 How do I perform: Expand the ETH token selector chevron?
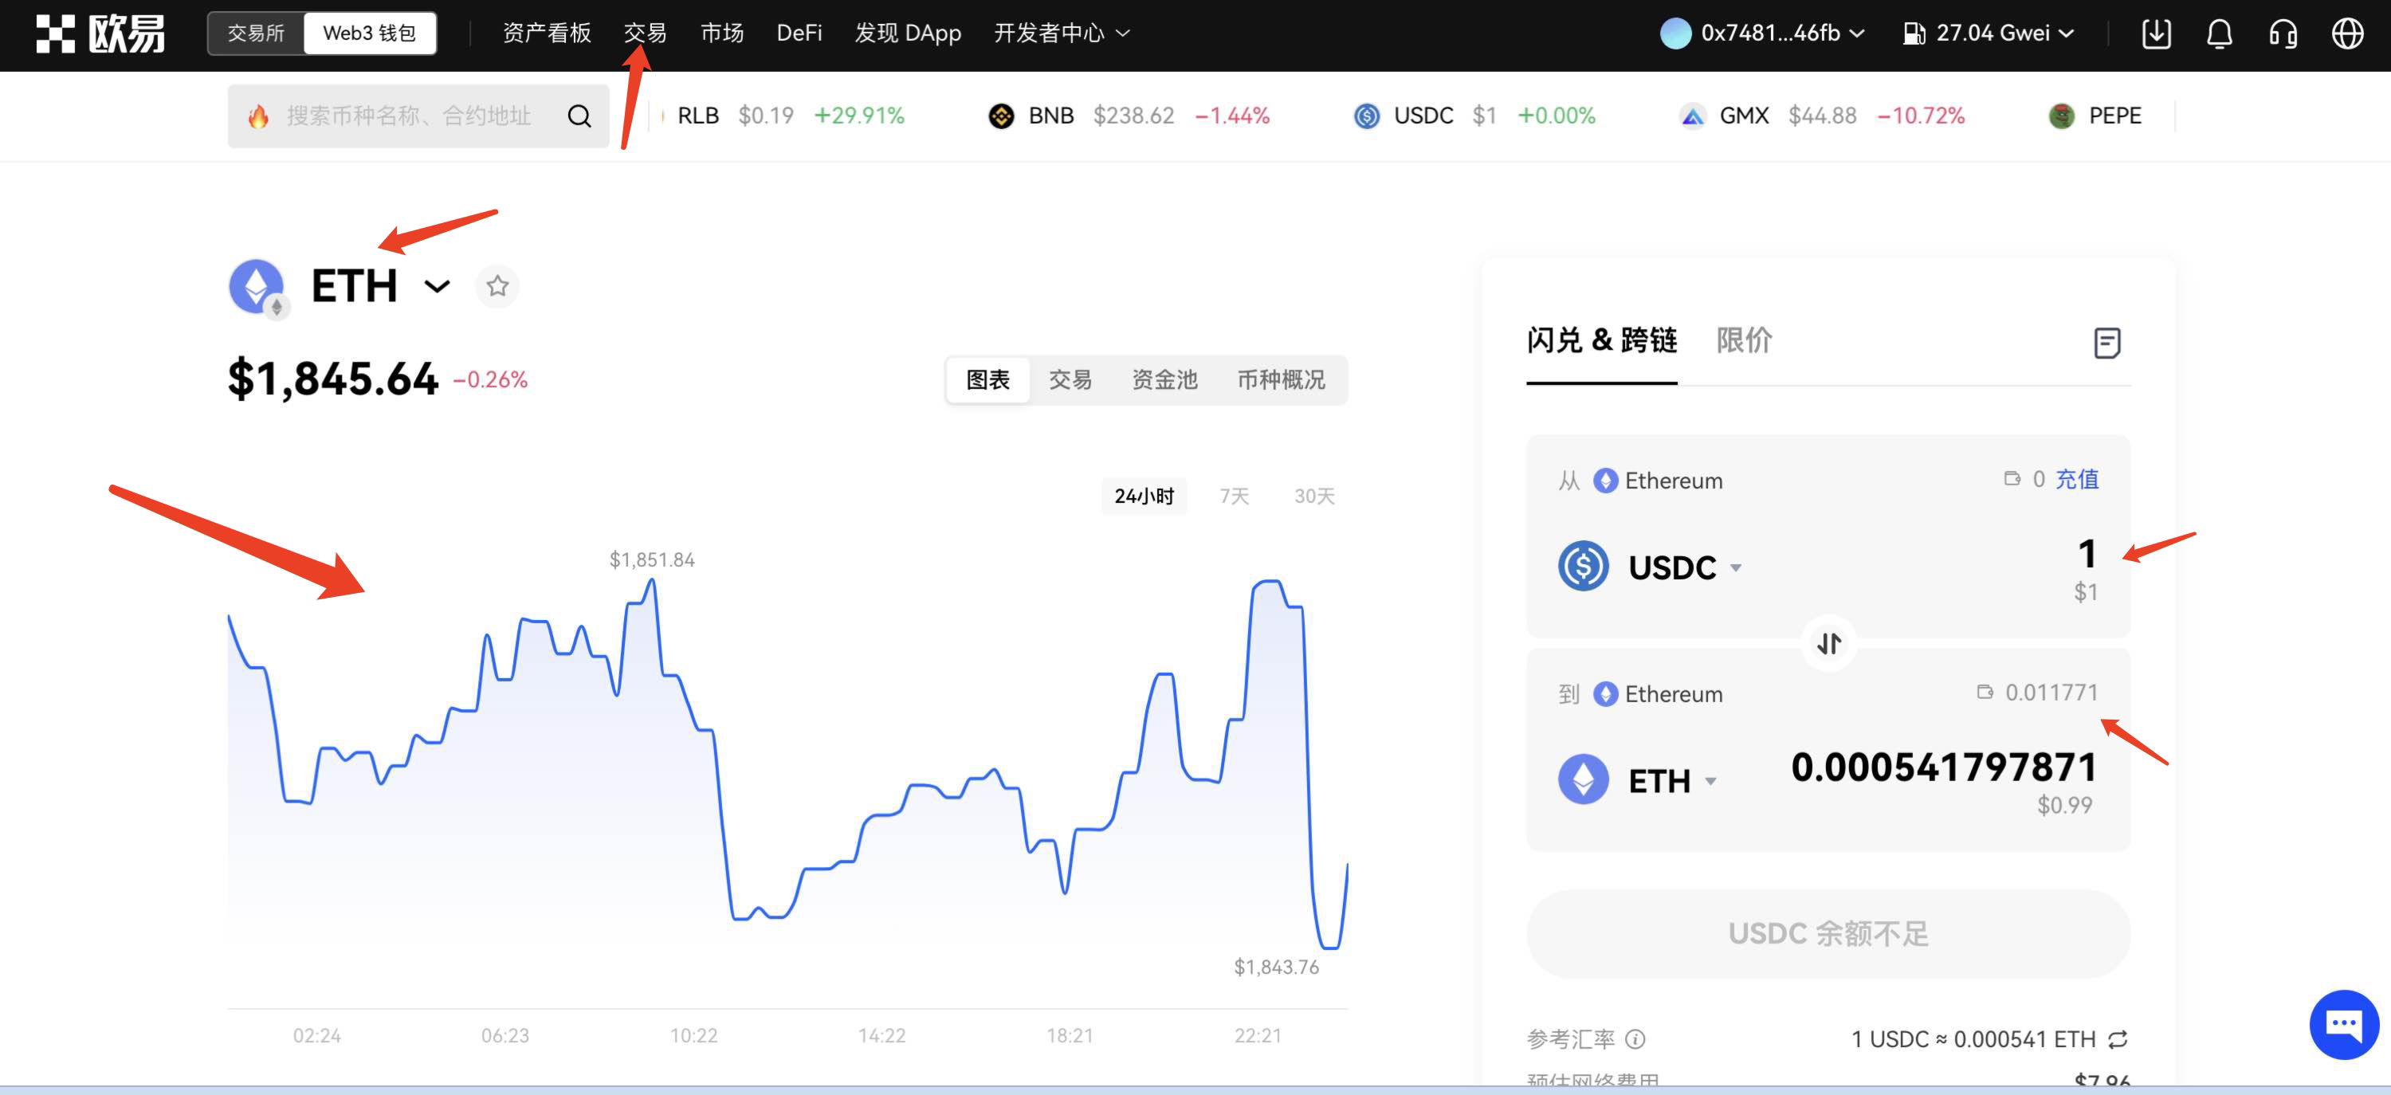coord(438,286)
